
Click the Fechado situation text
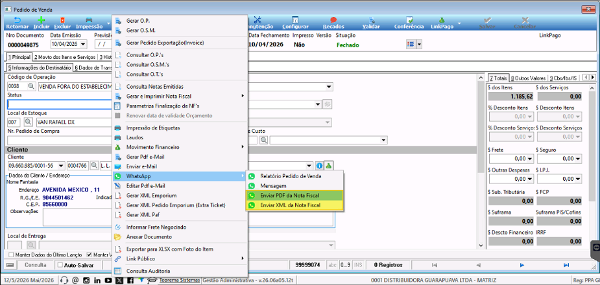348,45
